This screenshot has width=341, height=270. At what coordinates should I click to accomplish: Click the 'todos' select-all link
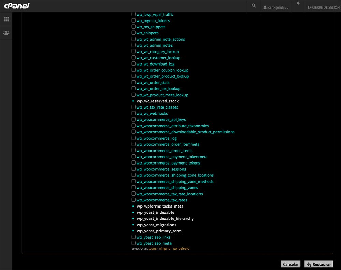152,248
